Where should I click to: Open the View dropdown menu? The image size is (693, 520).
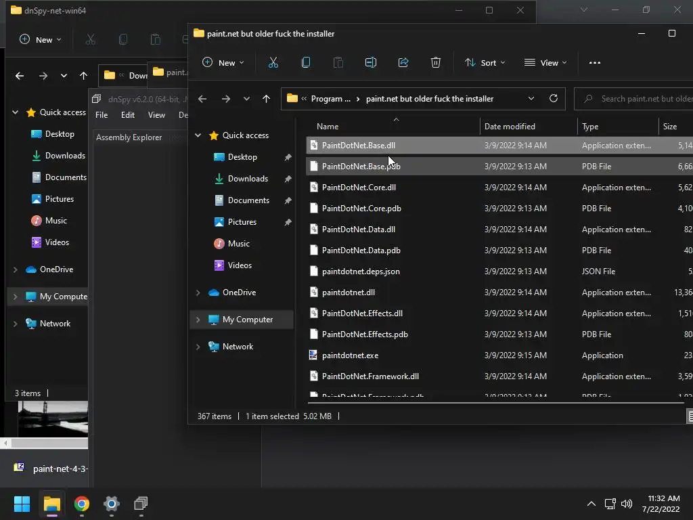[x=545, y=63]
